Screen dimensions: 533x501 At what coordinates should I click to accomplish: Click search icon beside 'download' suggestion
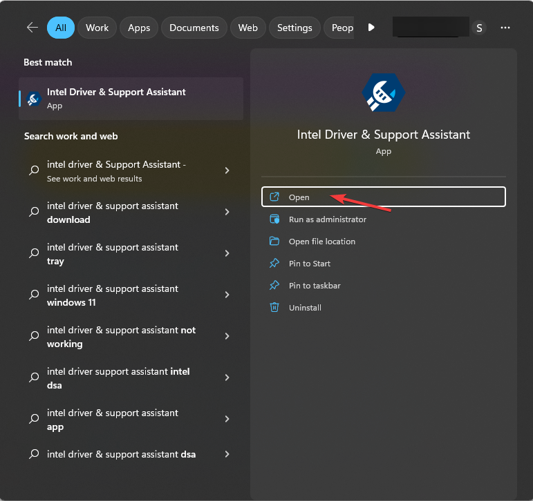point(34,211)
